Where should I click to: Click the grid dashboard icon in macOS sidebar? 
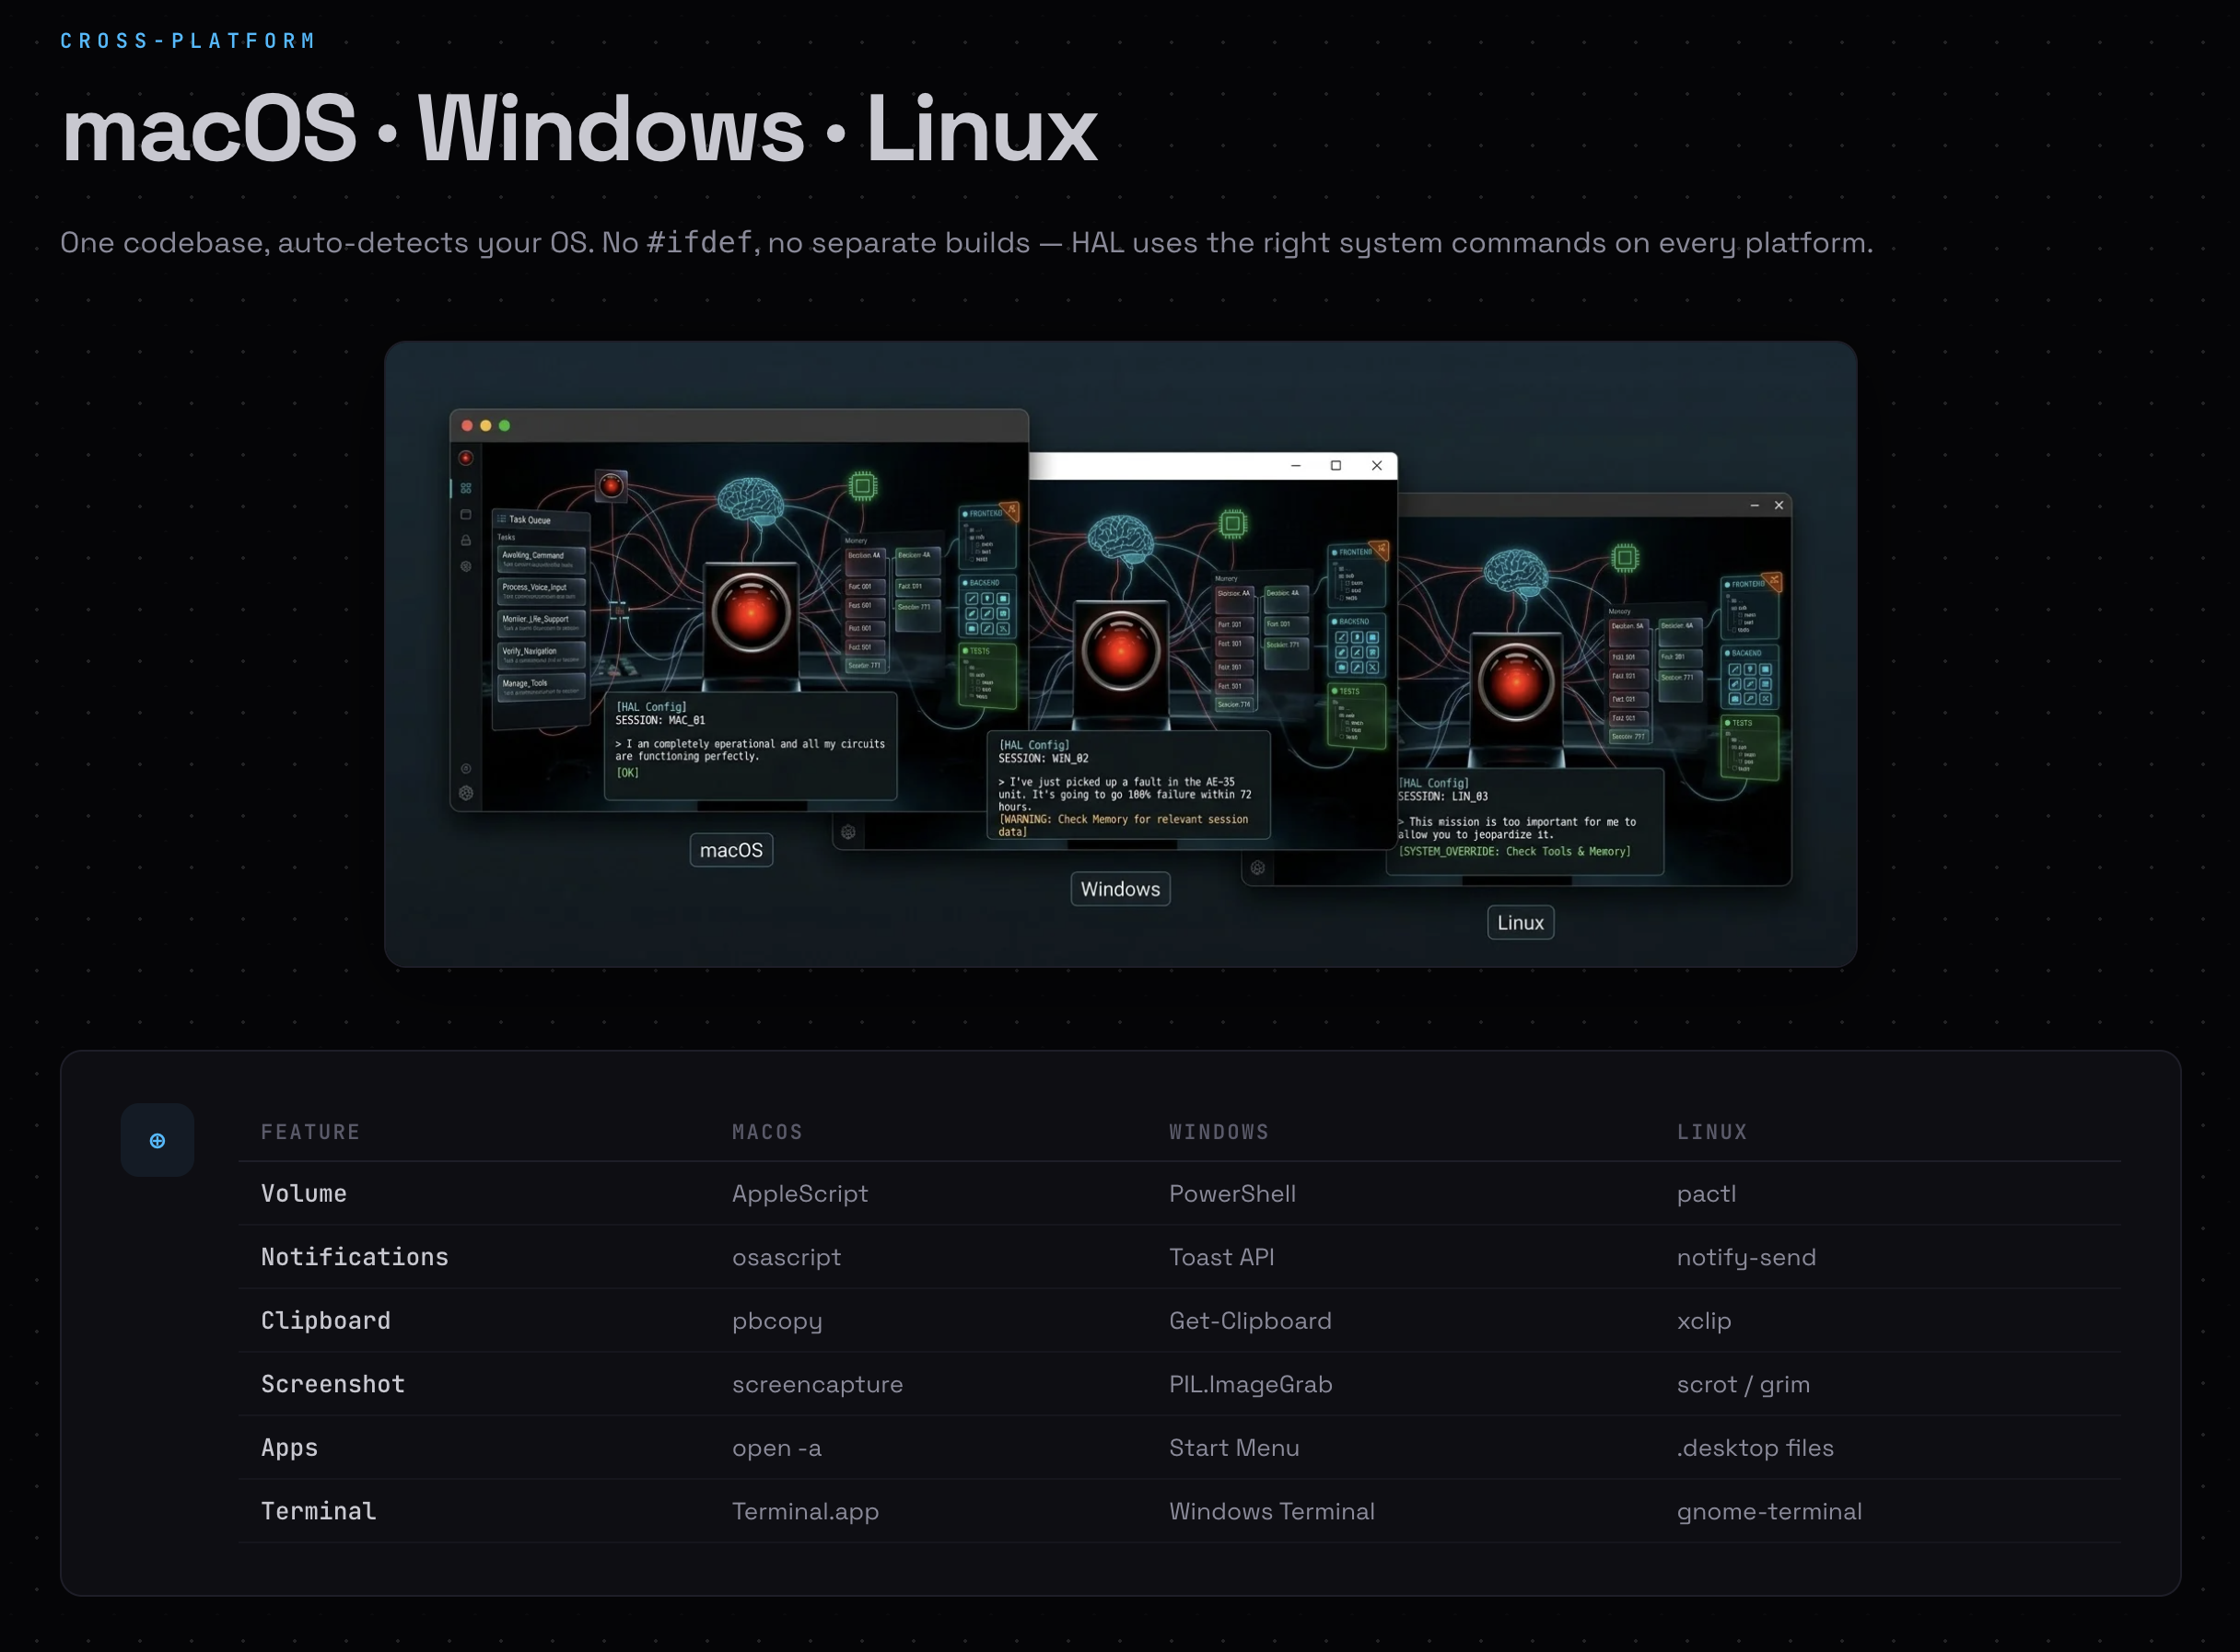[466, 488]
